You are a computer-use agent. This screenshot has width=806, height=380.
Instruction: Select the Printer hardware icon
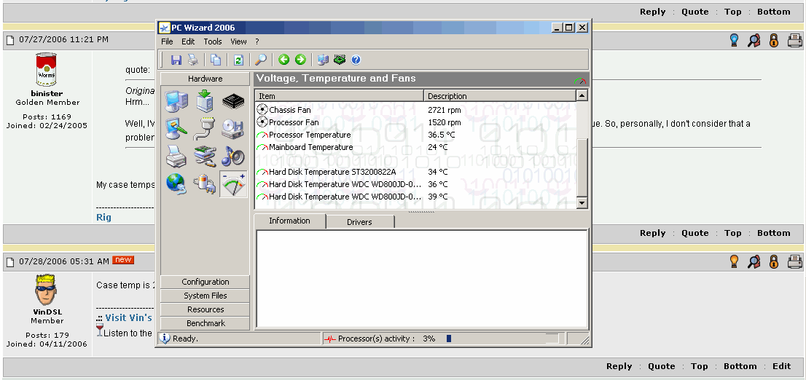pos(176,156)
